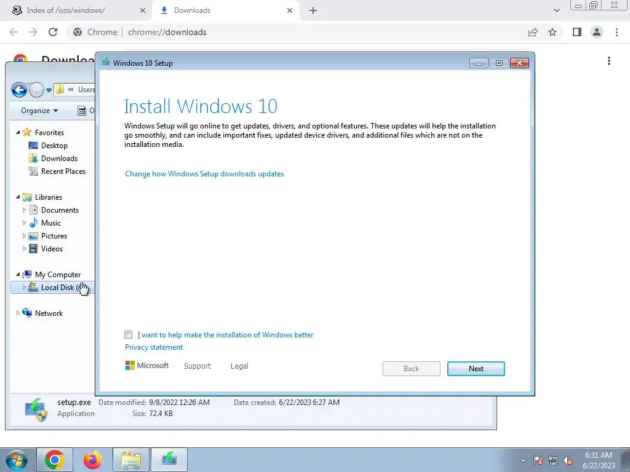Open the Privacy statement link
This screenshot has width=630, height=472.
pos(153,347)
